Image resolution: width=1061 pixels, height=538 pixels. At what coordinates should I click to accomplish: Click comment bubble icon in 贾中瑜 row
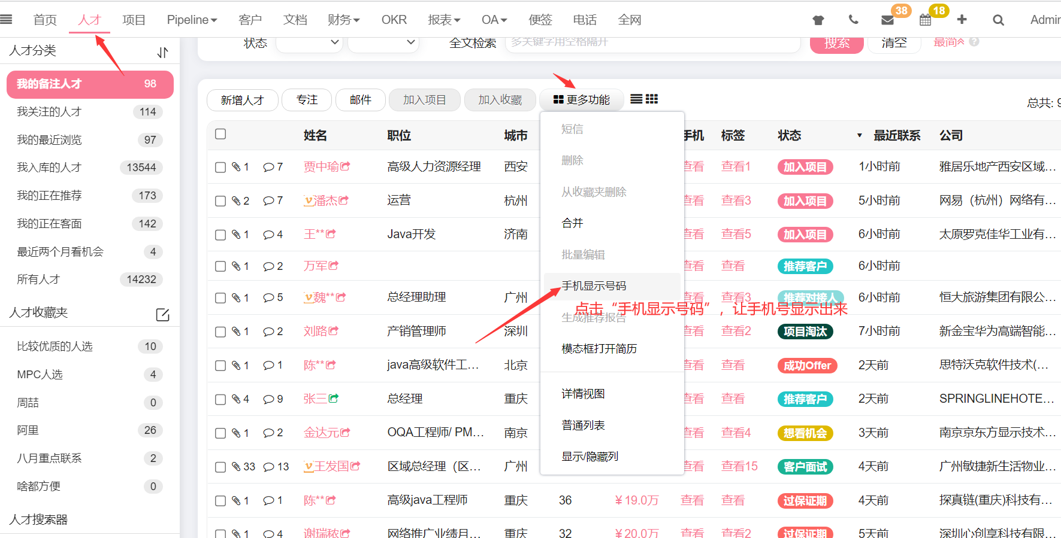pos(268,167)
